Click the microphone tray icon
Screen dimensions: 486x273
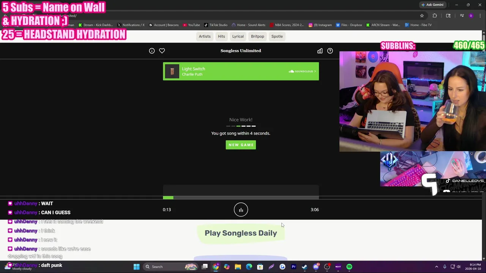(x=445, y=267)
